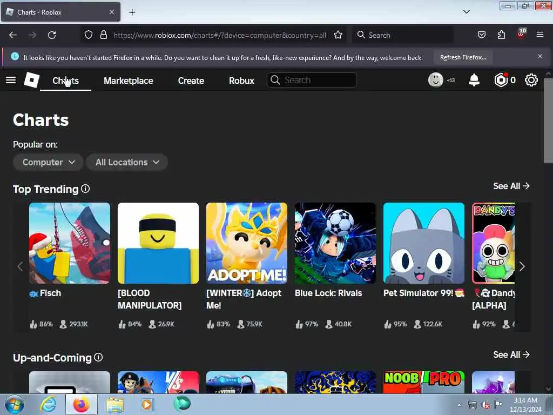Show the Top Trending info tooltip icon
This screenshot has height=415, width=553.
click(85, 189)
